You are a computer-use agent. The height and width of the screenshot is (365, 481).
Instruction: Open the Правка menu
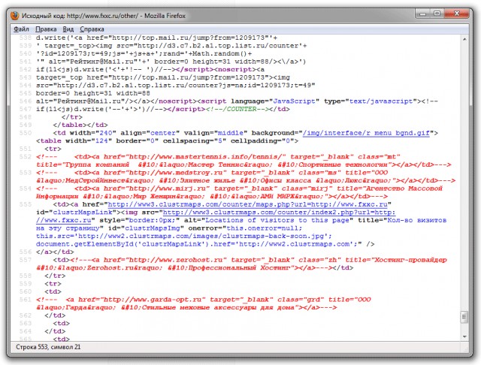tap(46, 29)
